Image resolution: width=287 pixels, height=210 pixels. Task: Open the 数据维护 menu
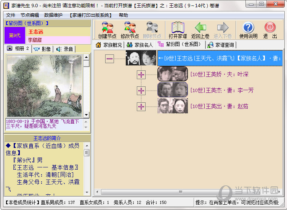click(x=53, y=15)
